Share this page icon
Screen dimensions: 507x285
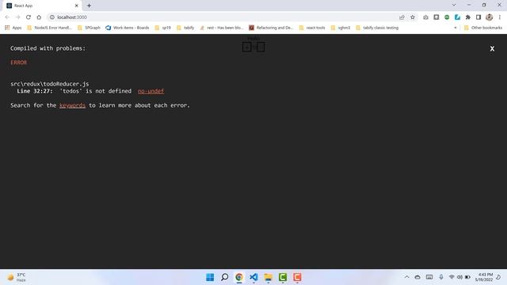tap(402, 17)
